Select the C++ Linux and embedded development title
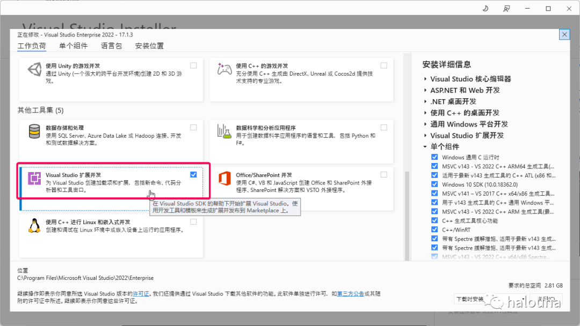This screenshot has width=580, height=326. pyautogui.click(x=88, y=223)
